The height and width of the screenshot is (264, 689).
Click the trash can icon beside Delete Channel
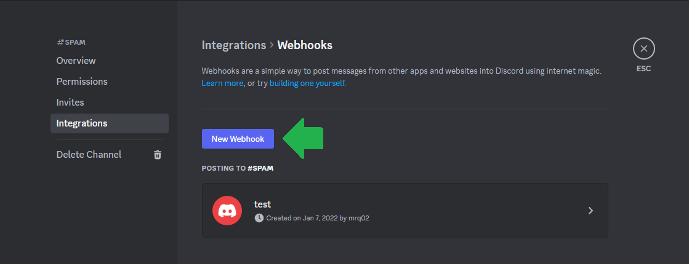pyautogui.click(x=158, y=155)
